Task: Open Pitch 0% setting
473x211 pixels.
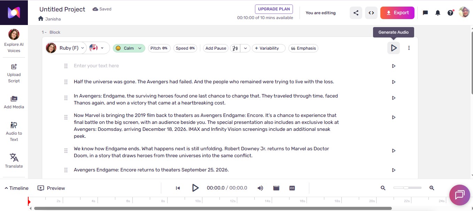Action: click(x=159, y=48)
